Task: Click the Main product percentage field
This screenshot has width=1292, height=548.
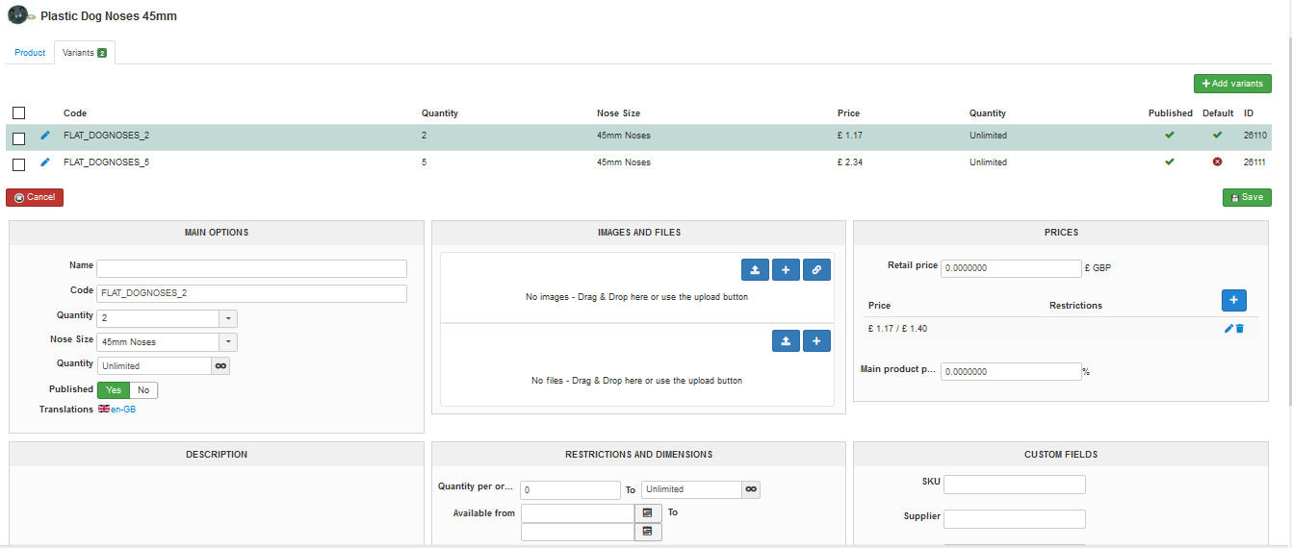Action: (x=1011, y=371)
